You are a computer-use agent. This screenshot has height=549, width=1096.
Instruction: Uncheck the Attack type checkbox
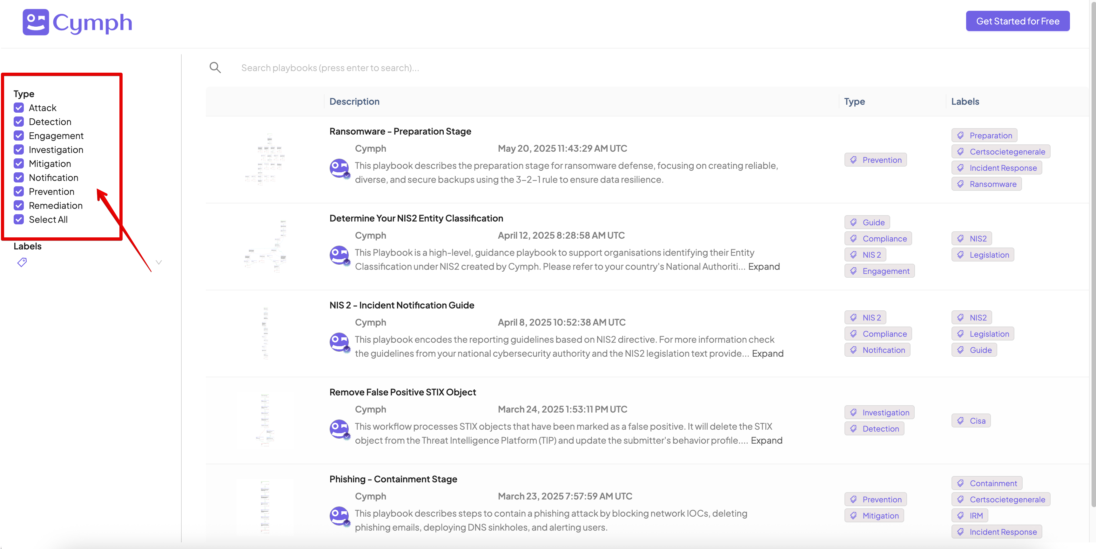(19, 108)
